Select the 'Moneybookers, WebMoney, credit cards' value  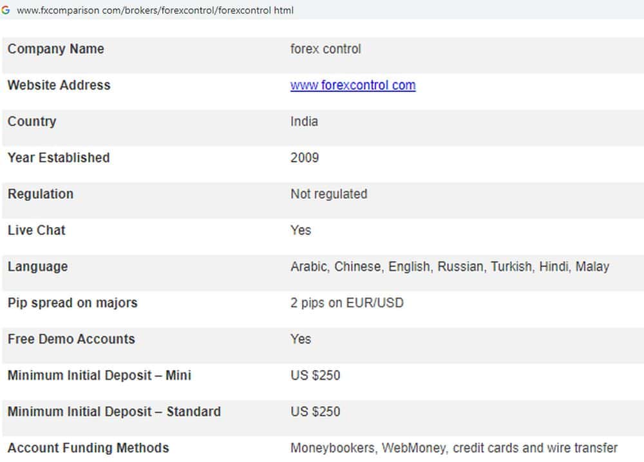[x=454, y=448]
